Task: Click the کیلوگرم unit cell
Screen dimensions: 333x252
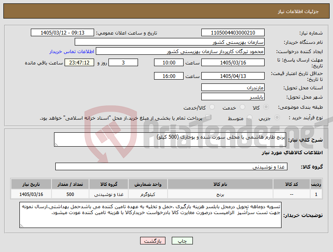Action: pyautogui.click(x=148, y=194)
